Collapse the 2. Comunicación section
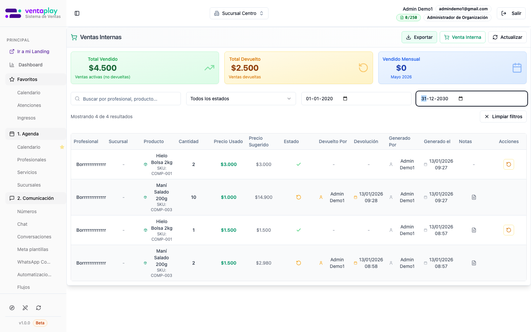The width and height of the screenshot is (531, 332). point(36,198)
